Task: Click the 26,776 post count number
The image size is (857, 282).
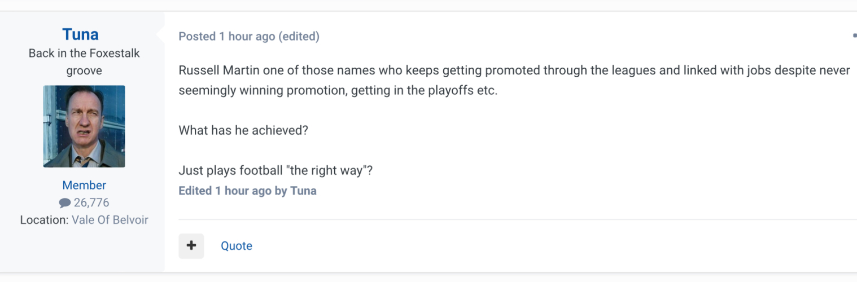Action: pyautogui.click(x=91, y=203)
